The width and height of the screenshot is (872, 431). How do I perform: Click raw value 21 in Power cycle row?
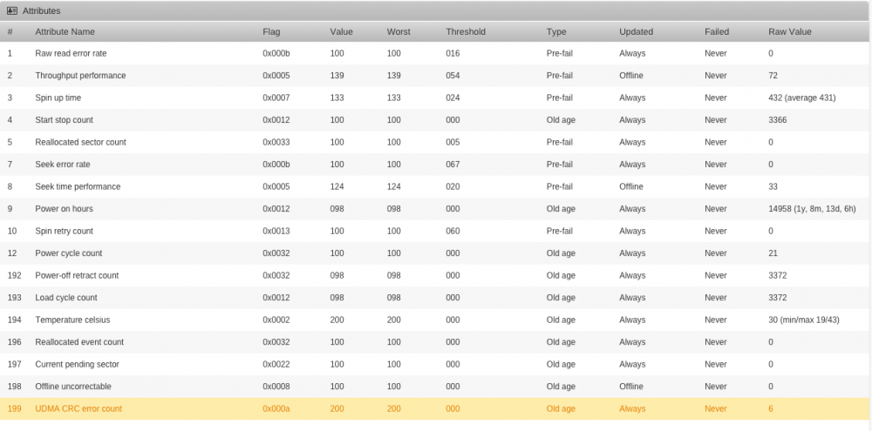[x=773, y=253]
